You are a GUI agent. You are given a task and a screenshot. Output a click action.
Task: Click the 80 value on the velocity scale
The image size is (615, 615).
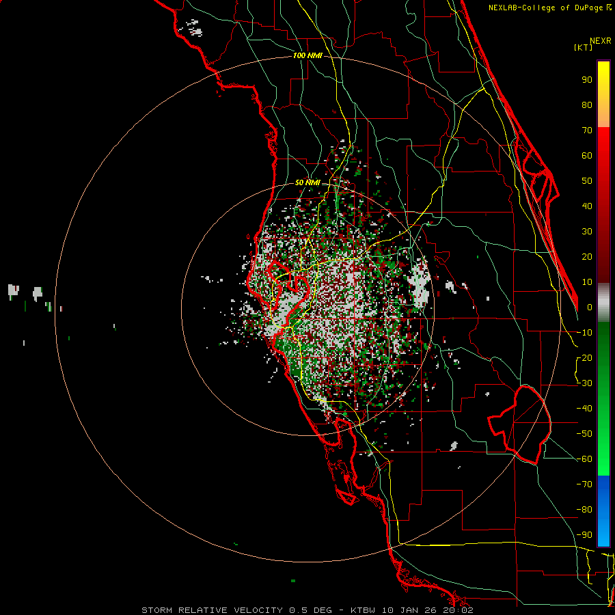click(587, 105)
